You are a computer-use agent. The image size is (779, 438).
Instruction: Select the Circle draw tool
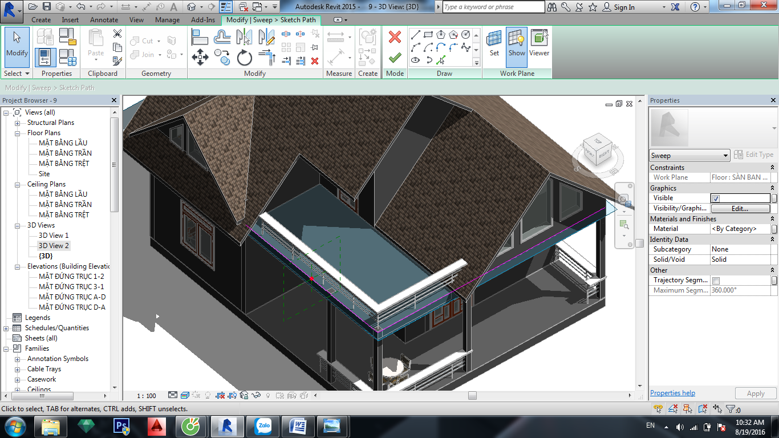pyautogui.click(x=466, y=35)
